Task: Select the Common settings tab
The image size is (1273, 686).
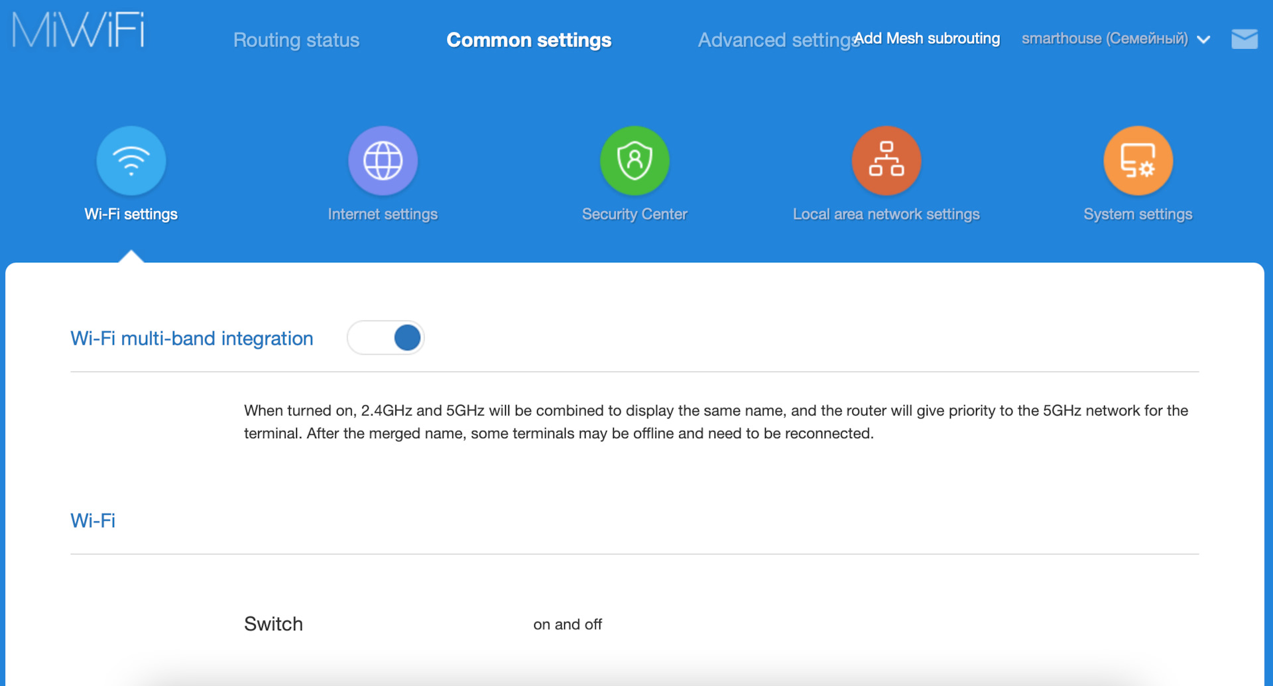Action: pyautogui.click(x=528, y=40)
